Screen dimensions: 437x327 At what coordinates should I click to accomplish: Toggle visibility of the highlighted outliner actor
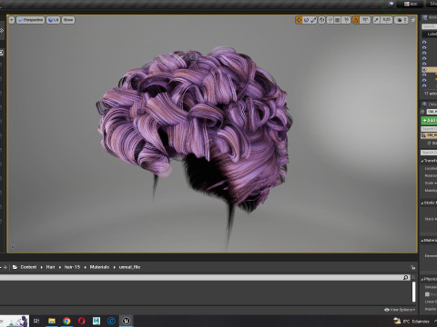coord(424,70)
